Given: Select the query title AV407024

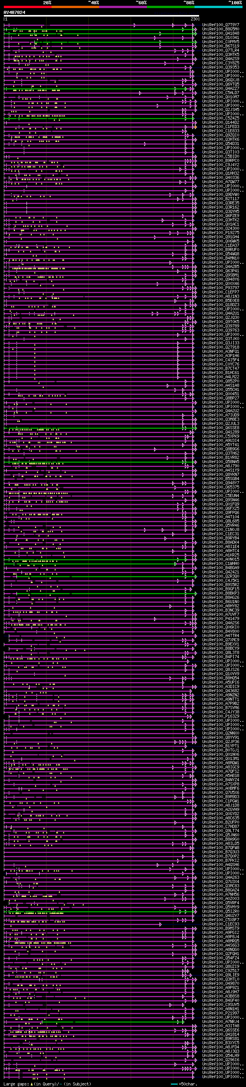Looking at the screenshot, I should [x=14, y=13].
